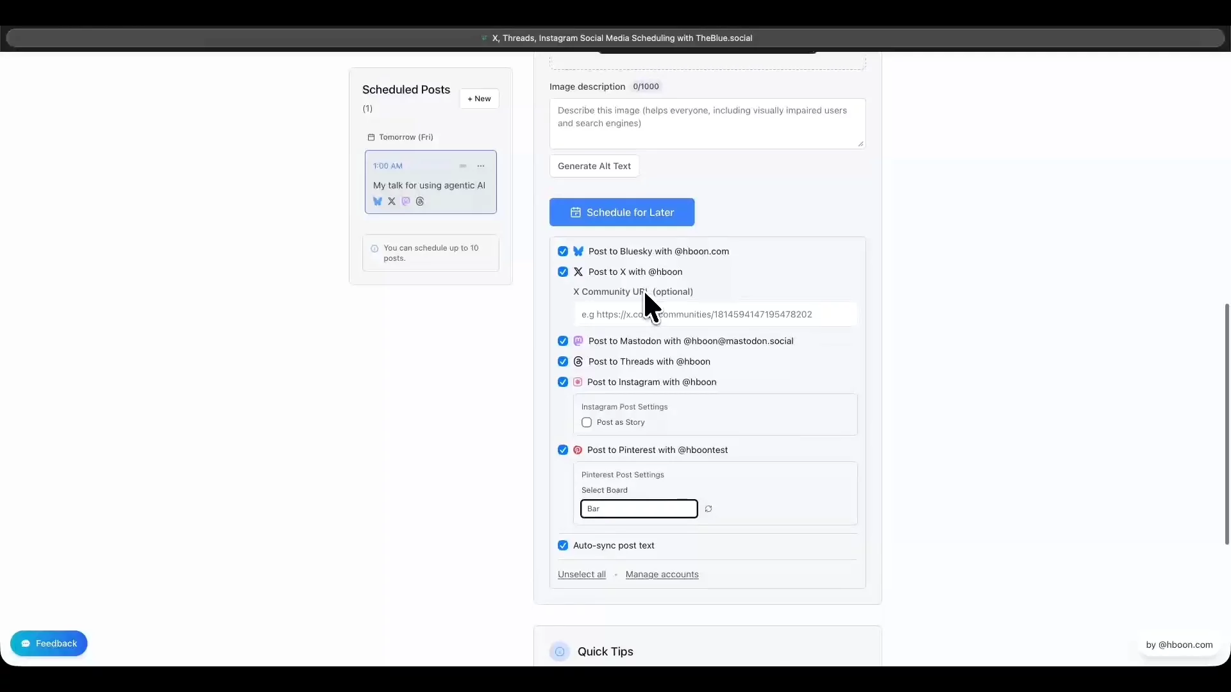
Task: Open the Manage accounts link
Action: click(662, 574)
